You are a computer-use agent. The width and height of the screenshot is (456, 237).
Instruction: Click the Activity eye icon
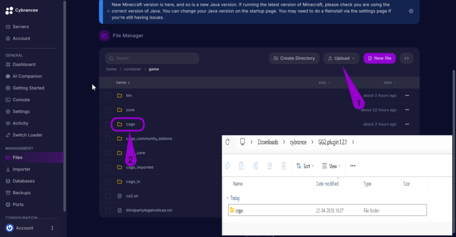[x=8, y=123]
